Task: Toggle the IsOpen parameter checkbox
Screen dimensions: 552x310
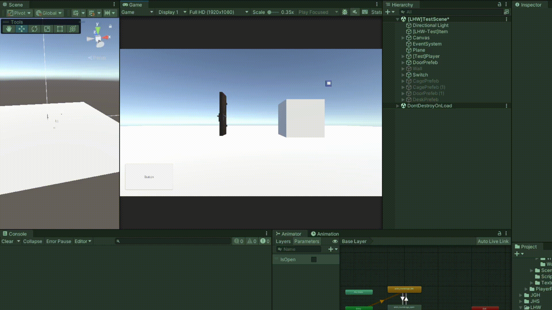Action: click(314, 259)
